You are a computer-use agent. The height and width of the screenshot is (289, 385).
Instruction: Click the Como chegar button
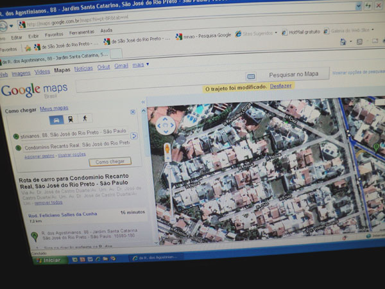point(110,162)
